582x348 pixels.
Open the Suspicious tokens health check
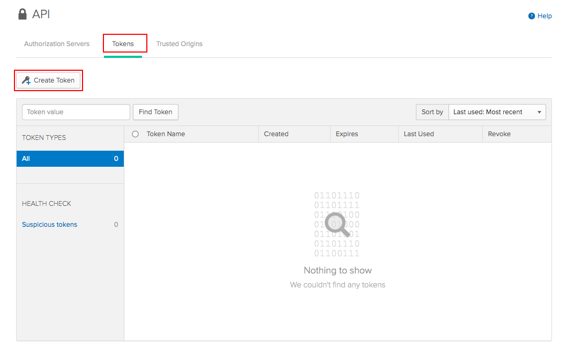click(x=49, y=225)
